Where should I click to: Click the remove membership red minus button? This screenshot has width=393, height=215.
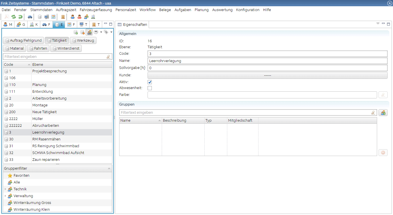383,153
